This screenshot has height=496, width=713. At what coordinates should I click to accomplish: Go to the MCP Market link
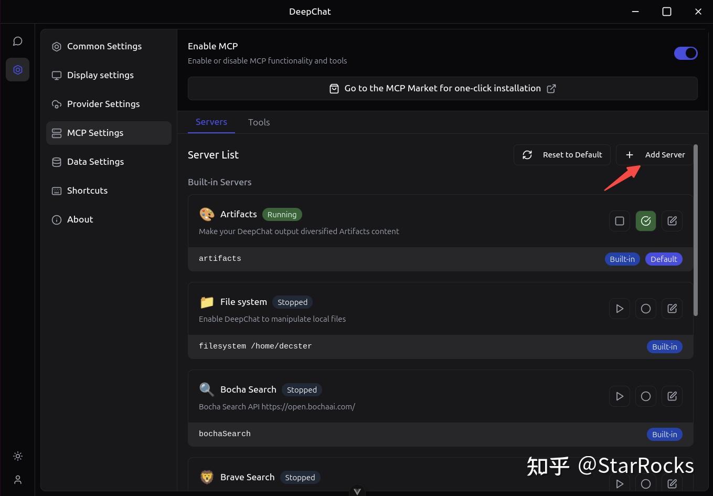(x=442, y=88)
